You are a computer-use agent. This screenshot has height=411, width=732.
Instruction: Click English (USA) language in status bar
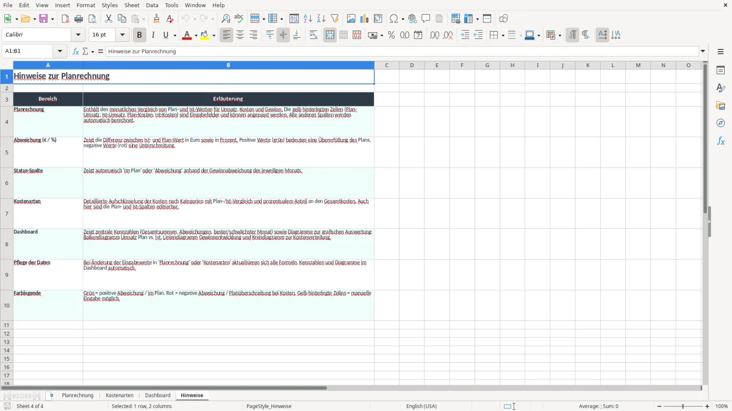[422, 406]
